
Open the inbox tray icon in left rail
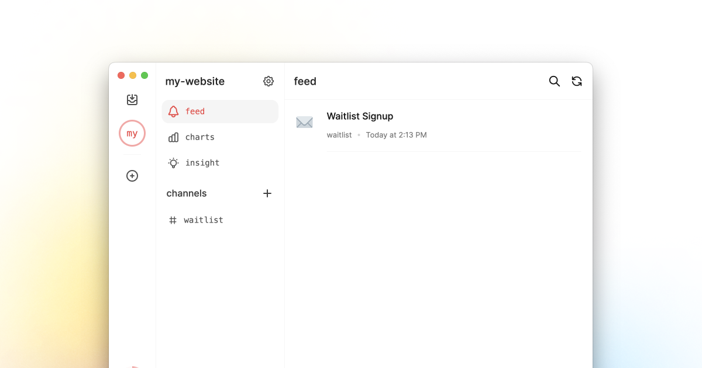(x=132, y=100)
